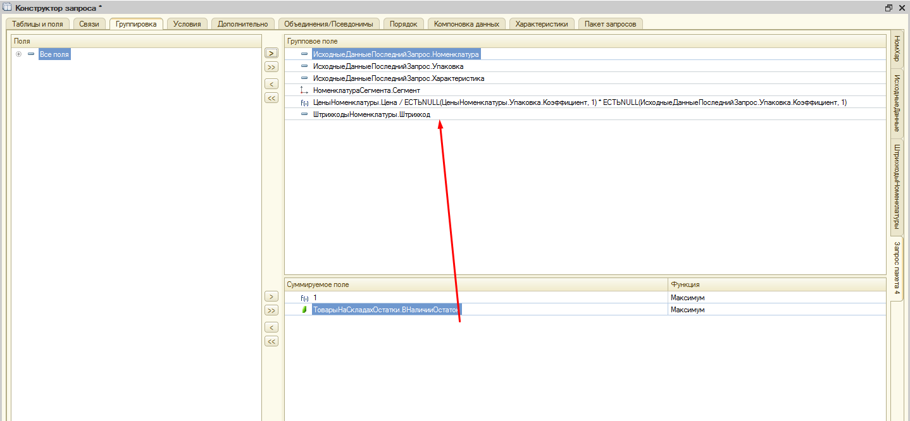Viewport: 910px width, 421px height.
Task: Select the ИсходныеДанные vertical side tab
Action: (897, 102)
